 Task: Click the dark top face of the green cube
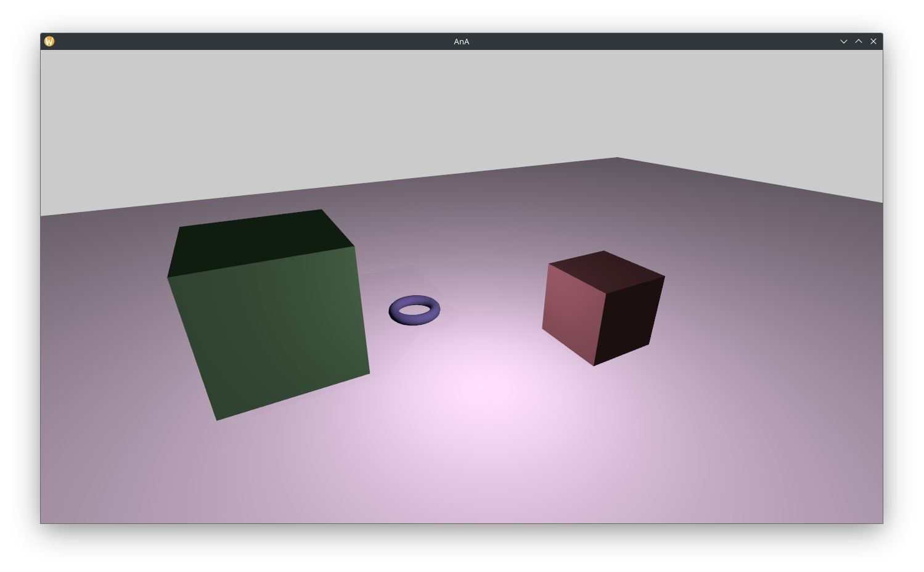[x=259, y=242]
